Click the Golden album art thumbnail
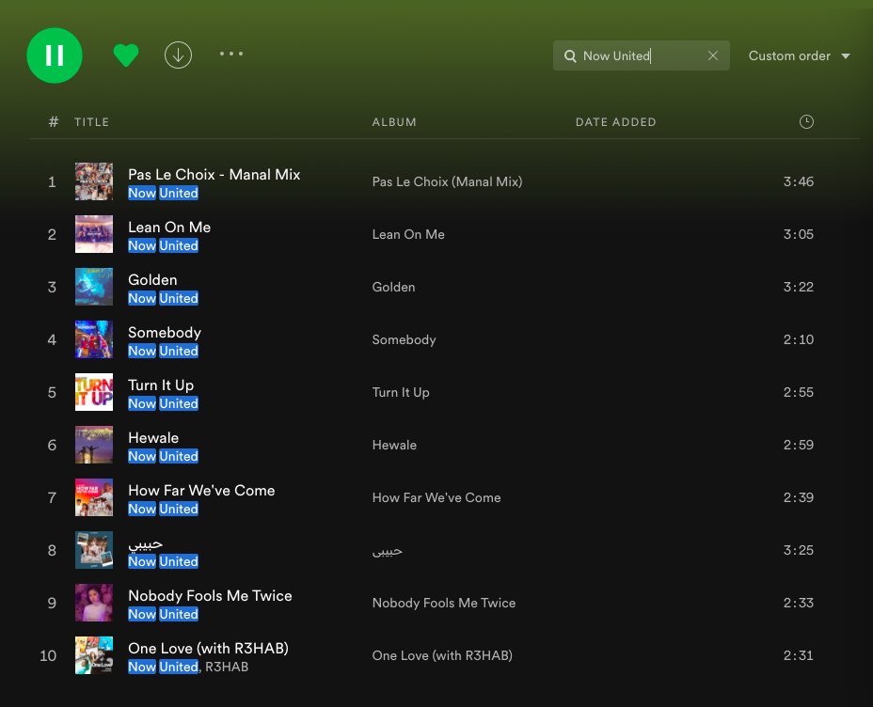The height and width of the screenshot is (707, 873). [94, 287]
